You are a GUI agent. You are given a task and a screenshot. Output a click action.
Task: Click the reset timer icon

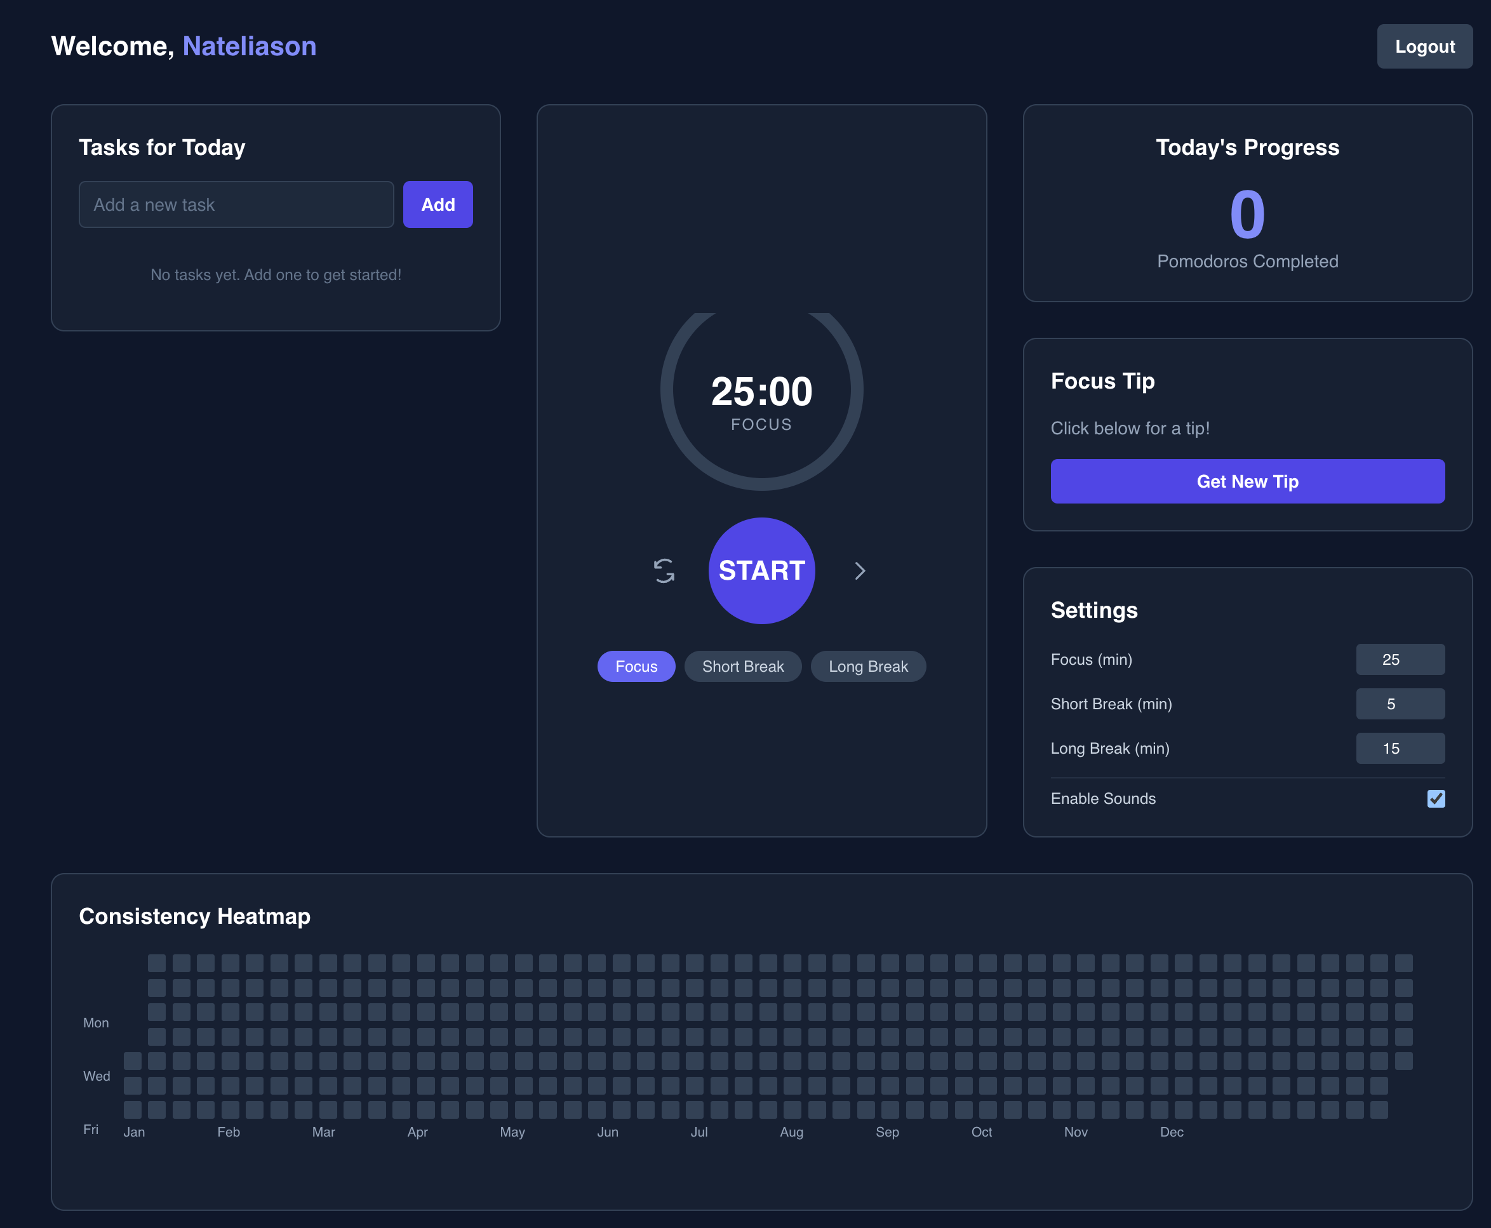pyautogui.click(x=664, y=571)
